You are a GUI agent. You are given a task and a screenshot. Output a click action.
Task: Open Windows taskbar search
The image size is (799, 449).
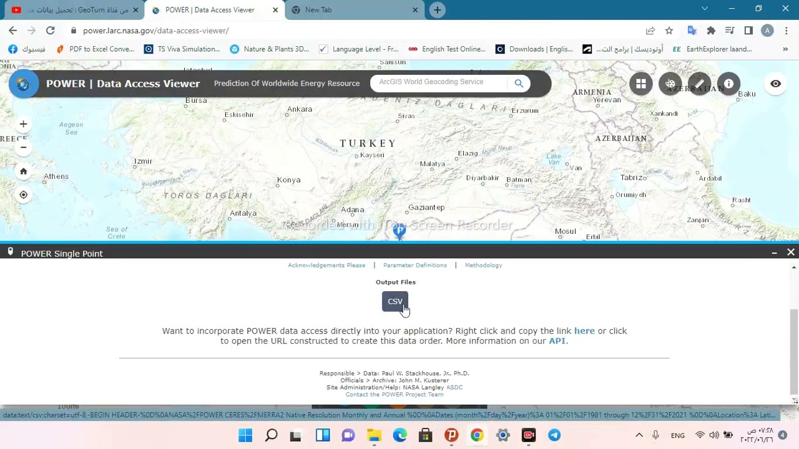(x=271, y=435)
